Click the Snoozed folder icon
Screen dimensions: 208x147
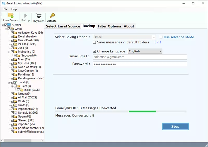coord(18,56)
